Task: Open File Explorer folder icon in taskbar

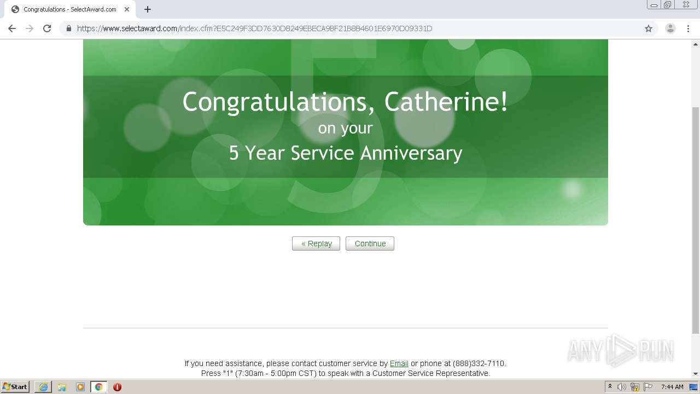Action: (62, 387)
